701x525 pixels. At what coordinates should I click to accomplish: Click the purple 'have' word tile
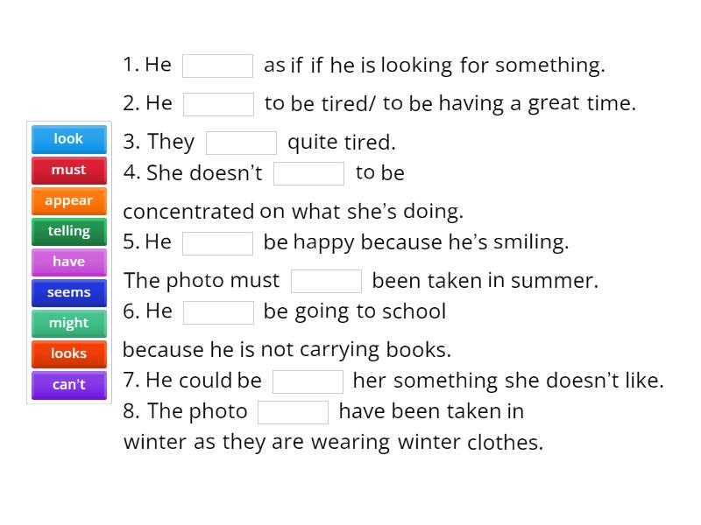tap(68, 262)
